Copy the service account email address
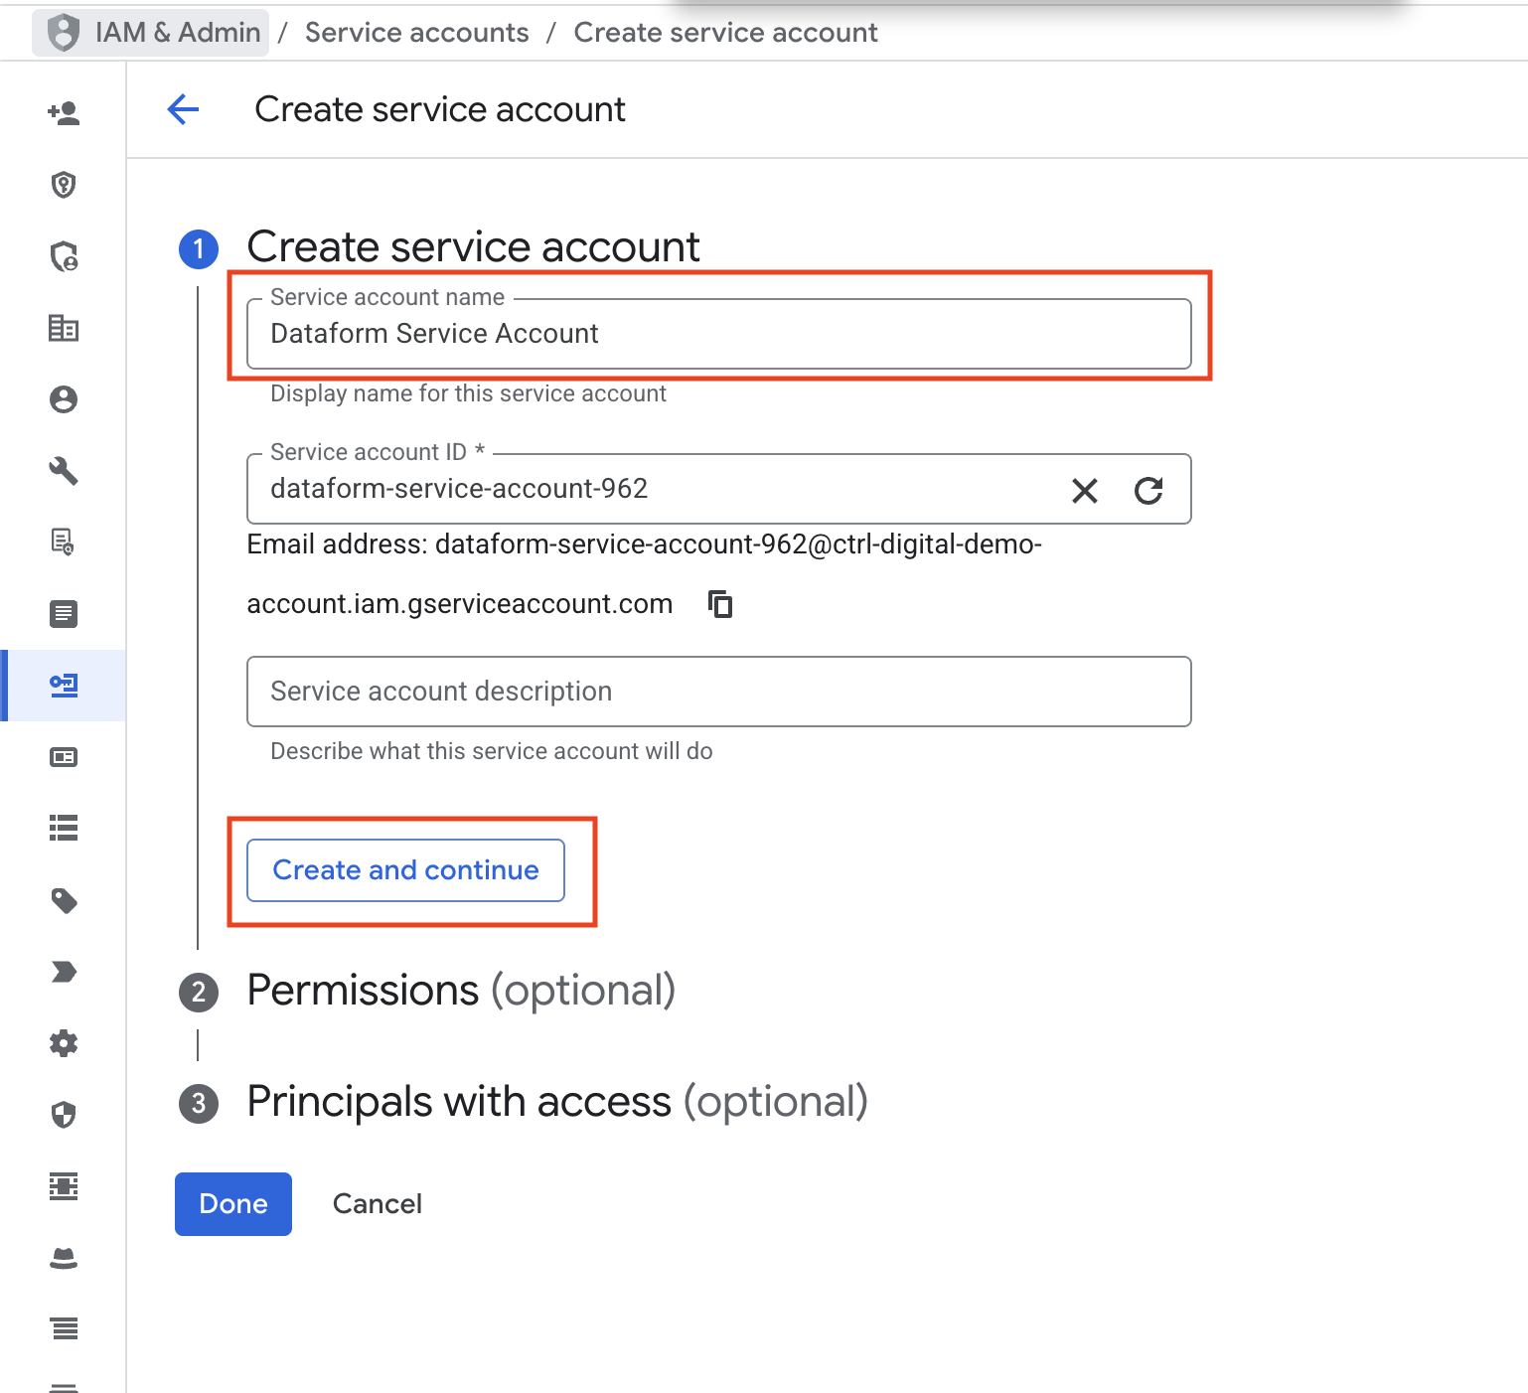The width and height of the screenshot is (1528, 1393). coord(720,603)
